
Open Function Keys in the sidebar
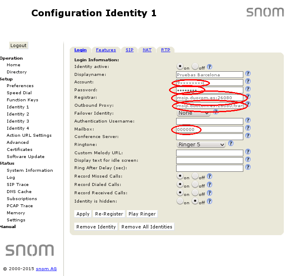(x=22, y=100)
